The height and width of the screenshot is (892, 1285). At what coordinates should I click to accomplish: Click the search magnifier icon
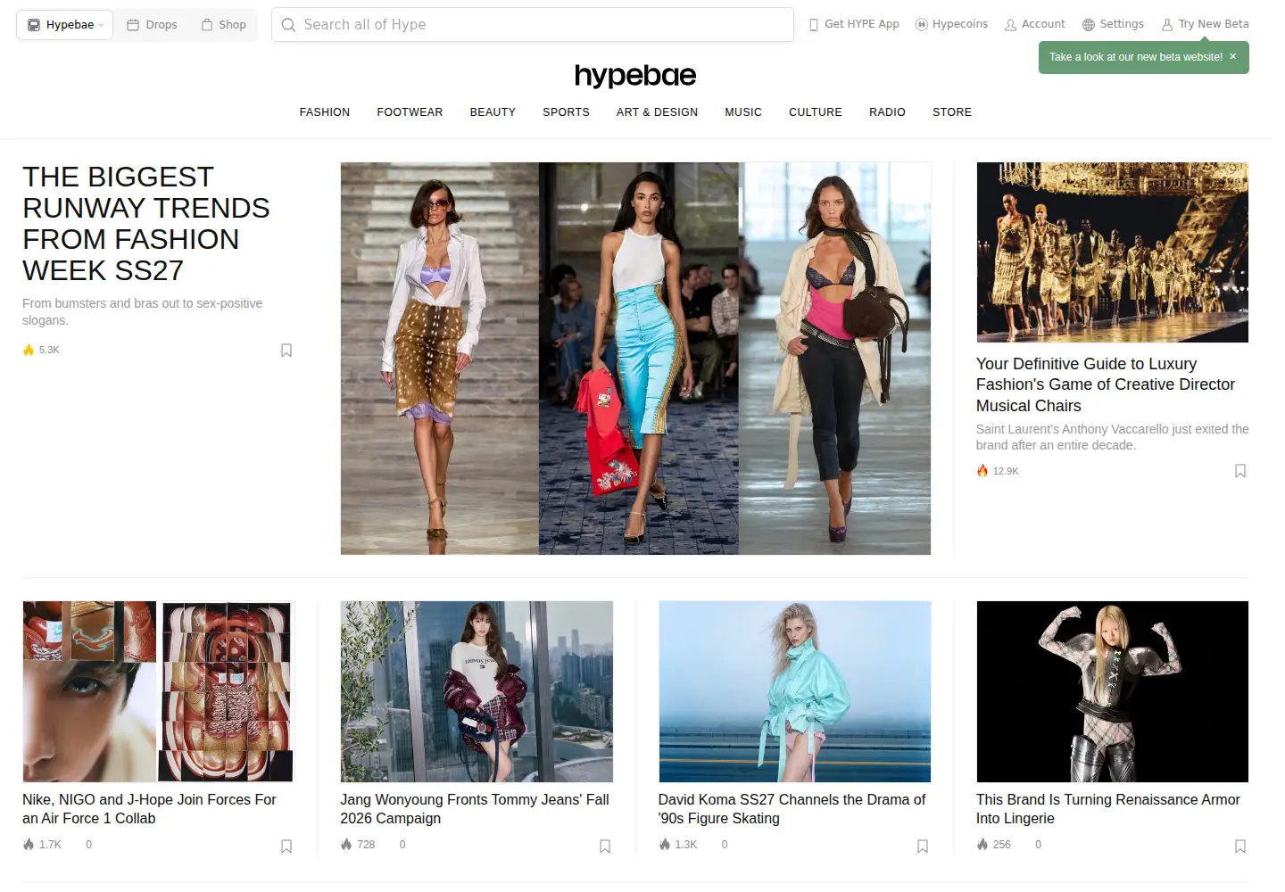tap(288, 25)
